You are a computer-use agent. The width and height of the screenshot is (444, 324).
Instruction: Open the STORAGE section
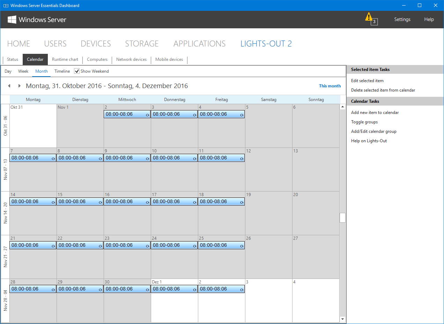click(x=142, y=44)
